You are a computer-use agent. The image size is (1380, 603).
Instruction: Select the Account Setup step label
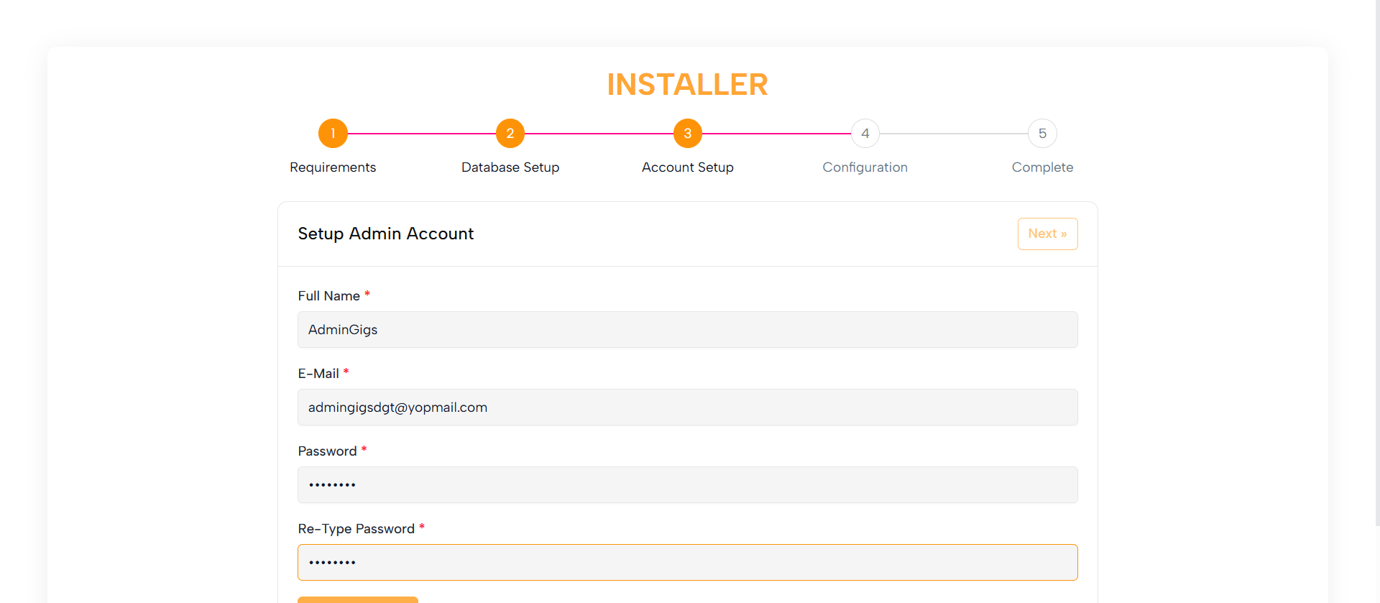[688, 167]
